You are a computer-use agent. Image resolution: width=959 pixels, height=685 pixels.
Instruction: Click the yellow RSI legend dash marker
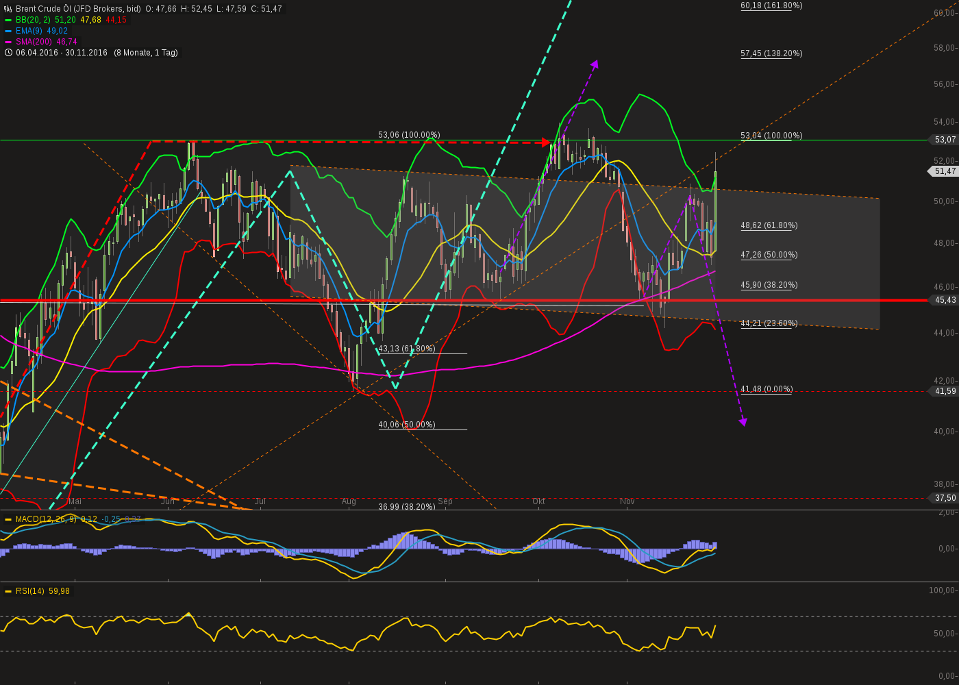pos(7,590)
